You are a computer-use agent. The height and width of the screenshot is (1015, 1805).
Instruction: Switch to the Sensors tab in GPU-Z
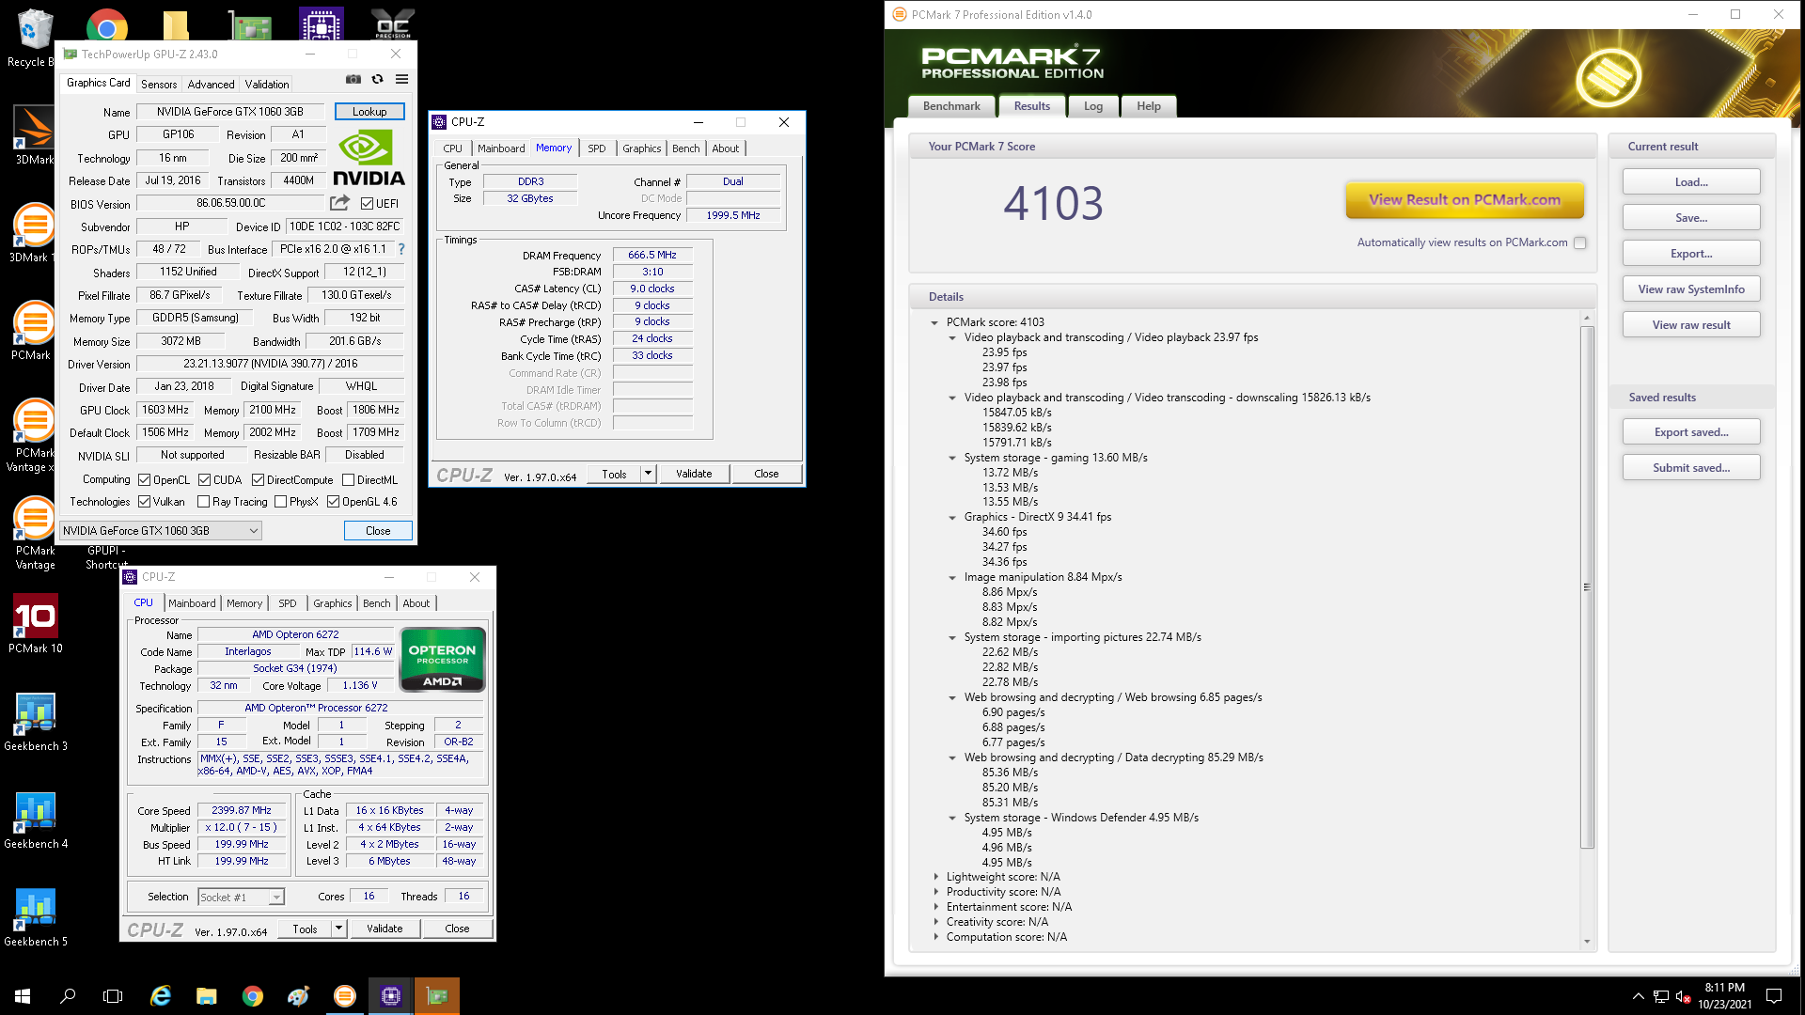click(159, 84)
